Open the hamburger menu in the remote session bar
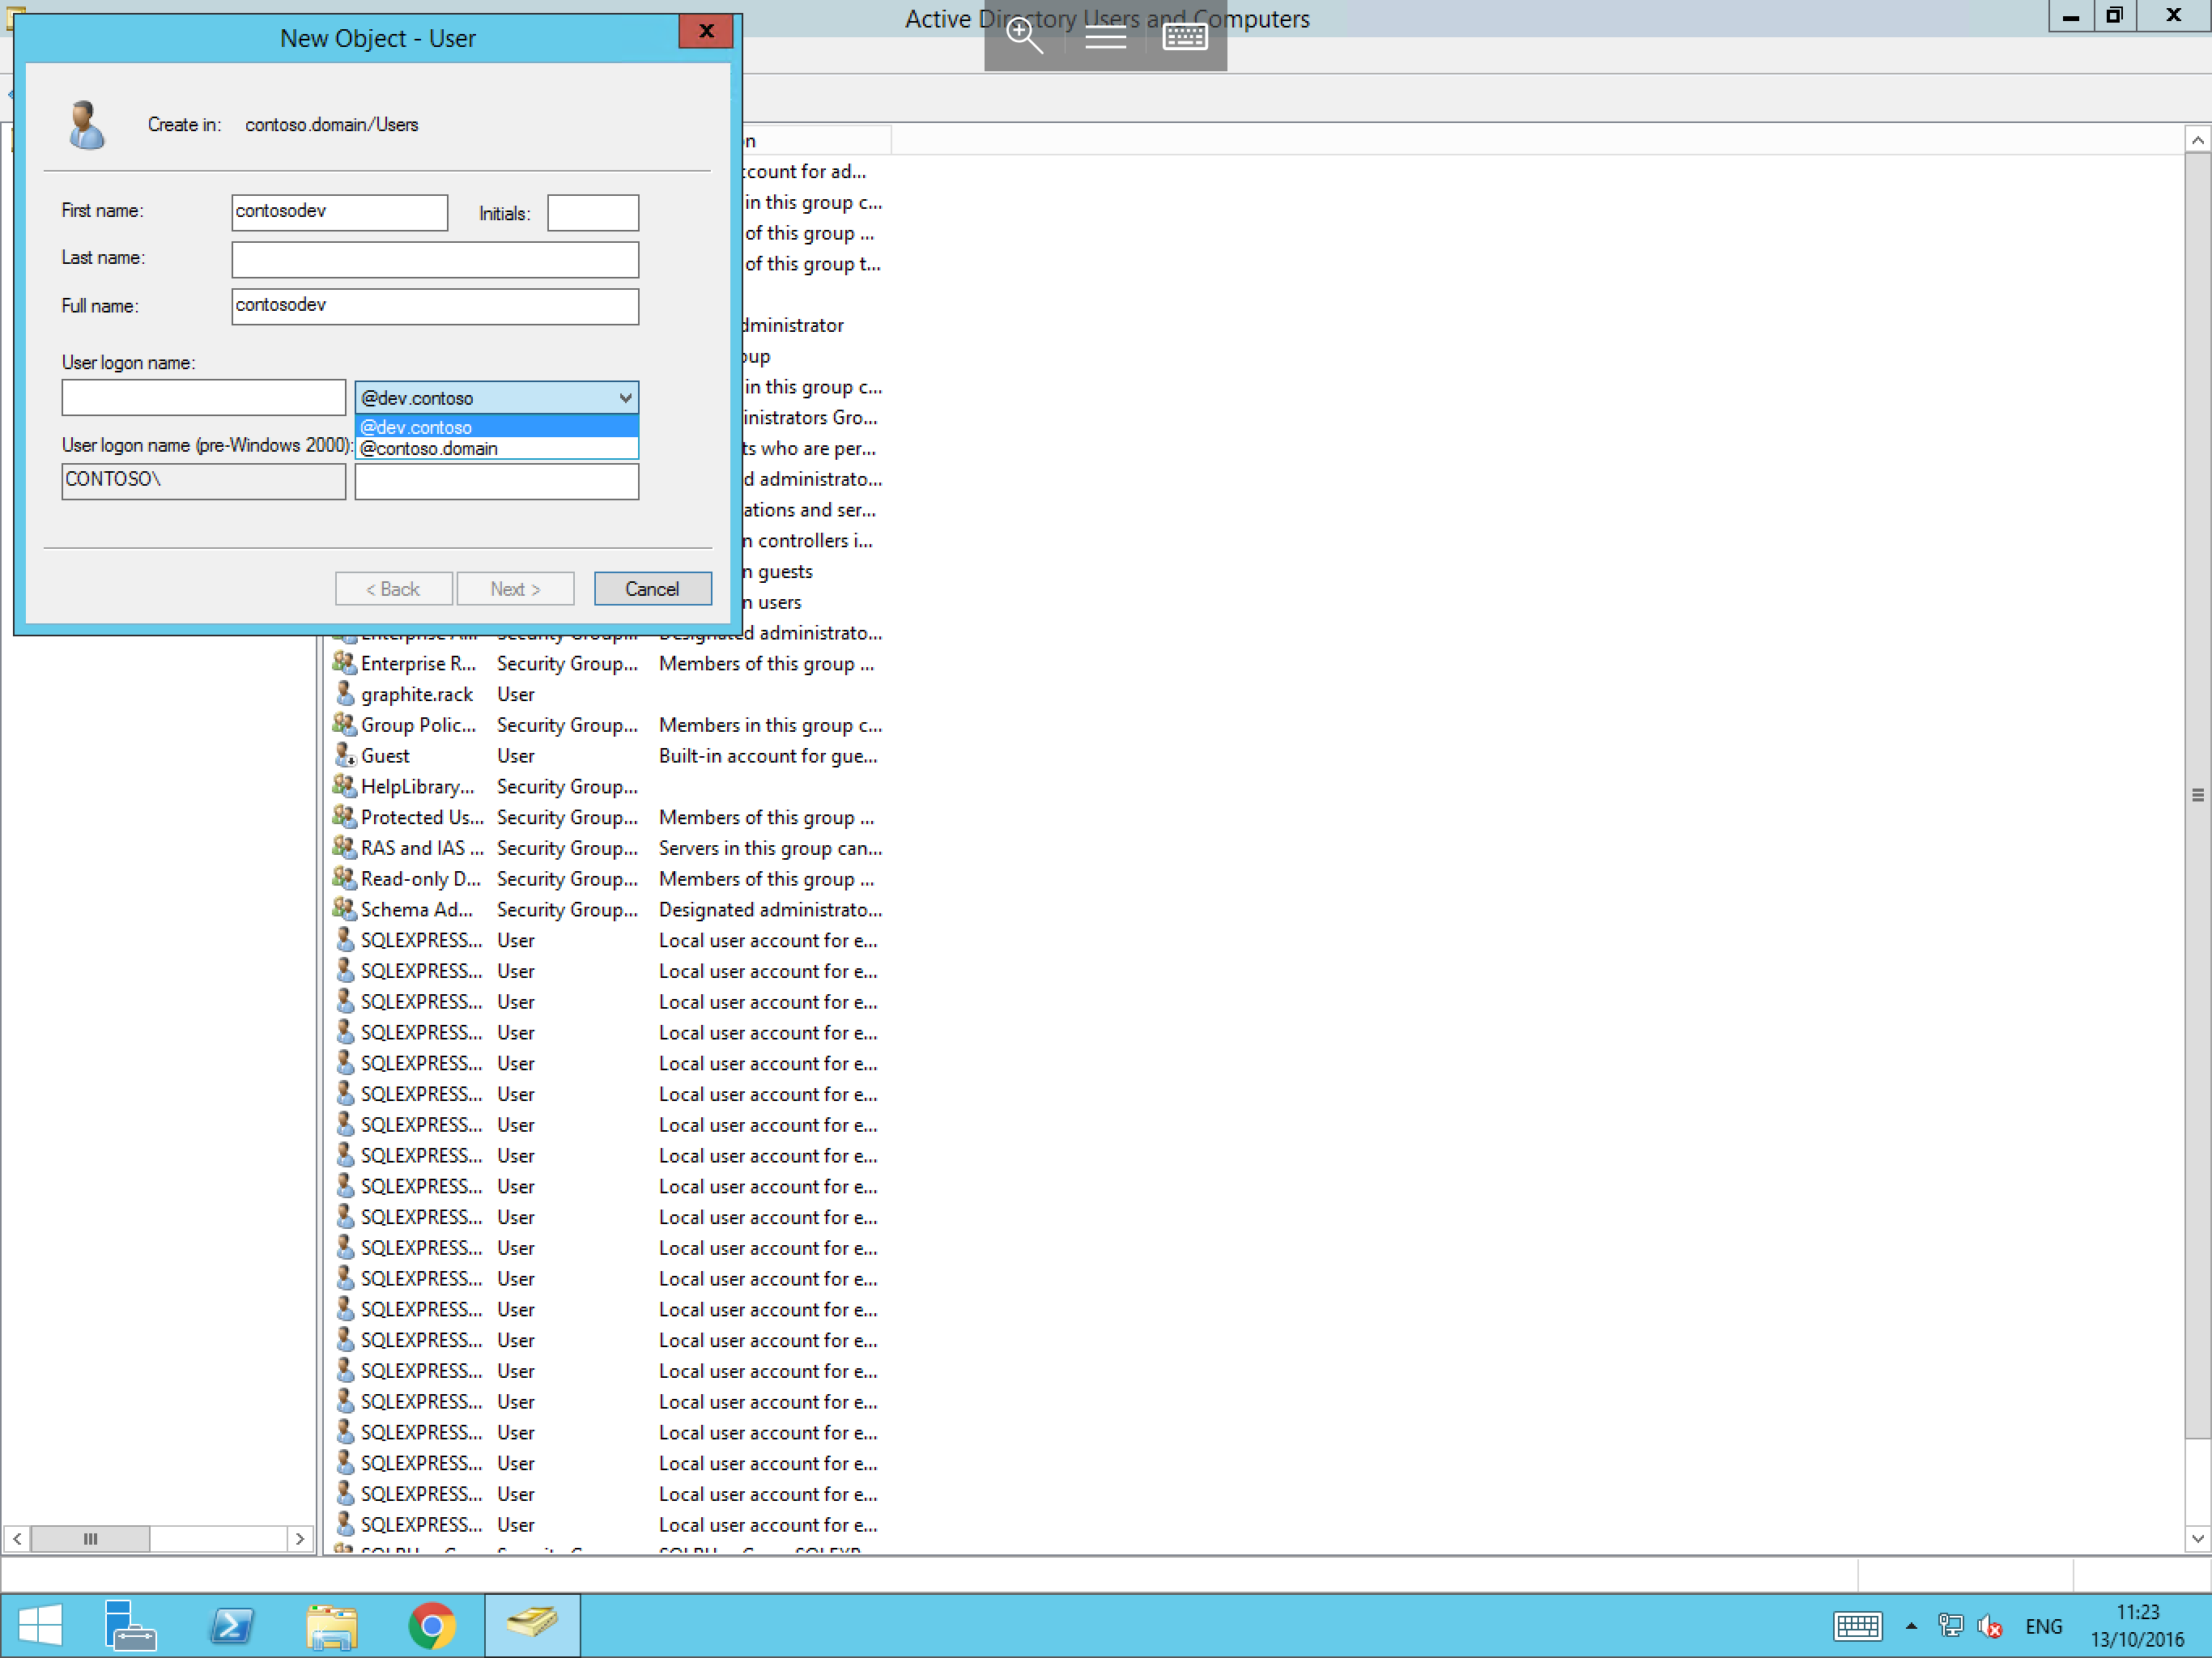Screen dimensions: 2212x1658 (1105, 37)
